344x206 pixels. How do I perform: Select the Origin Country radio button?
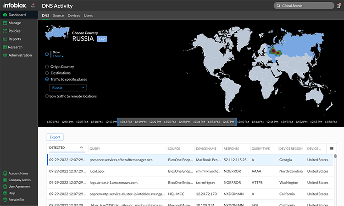(47, 66)
